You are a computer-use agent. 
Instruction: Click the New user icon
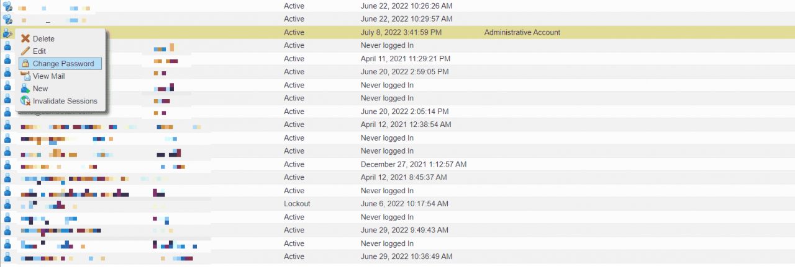[25, 89]
